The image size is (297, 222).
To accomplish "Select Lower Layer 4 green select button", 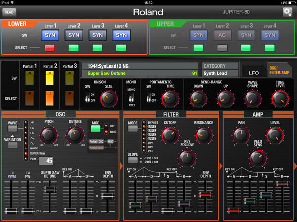I will [121, 48].
